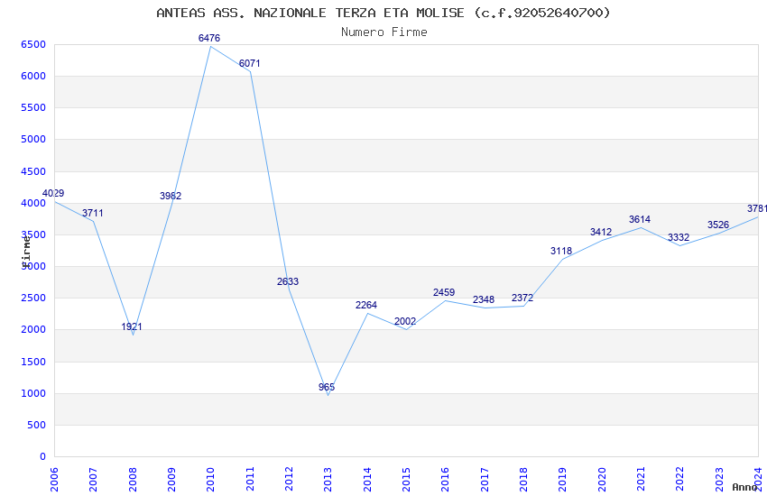Click the data label 3982
The image size is (767, 496).
pos(171,196)
